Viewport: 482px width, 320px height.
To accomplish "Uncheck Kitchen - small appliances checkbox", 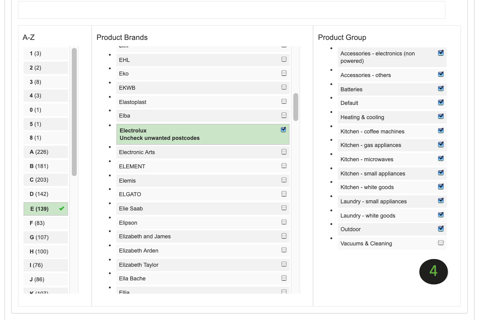I will 441,173.
